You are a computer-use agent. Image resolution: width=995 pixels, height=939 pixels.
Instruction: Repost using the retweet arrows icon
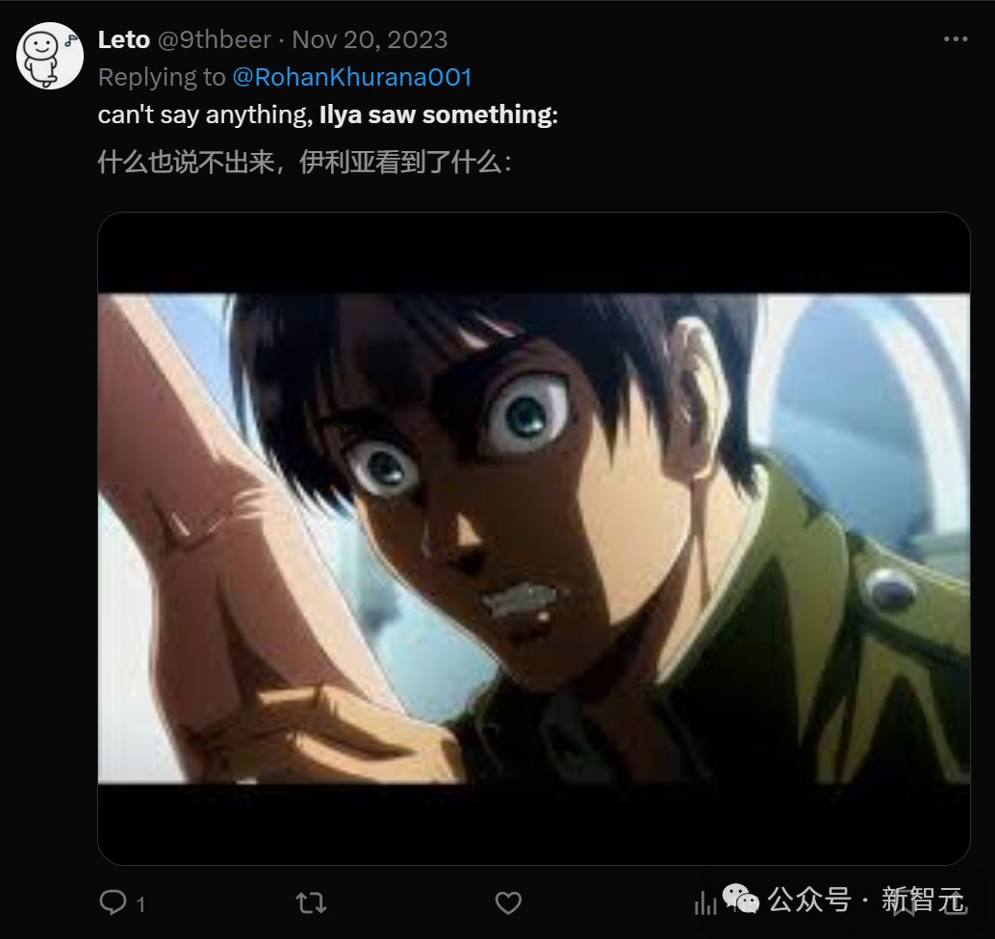(311, 902)
